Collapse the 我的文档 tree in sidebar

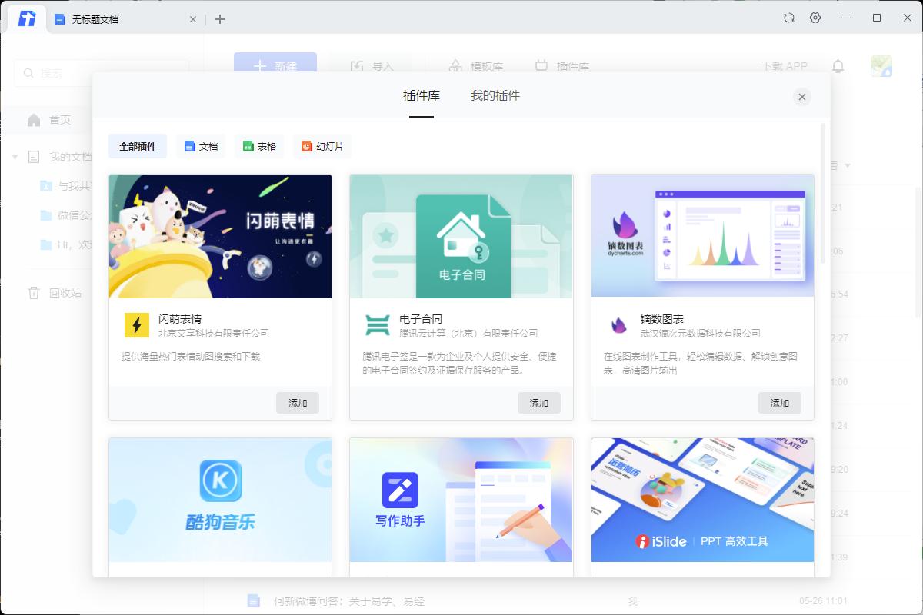click(17, 156)
